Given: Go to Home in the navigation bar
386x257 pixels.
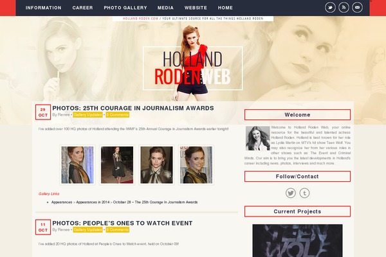Looking at the screenshot, I should (225, 8).
